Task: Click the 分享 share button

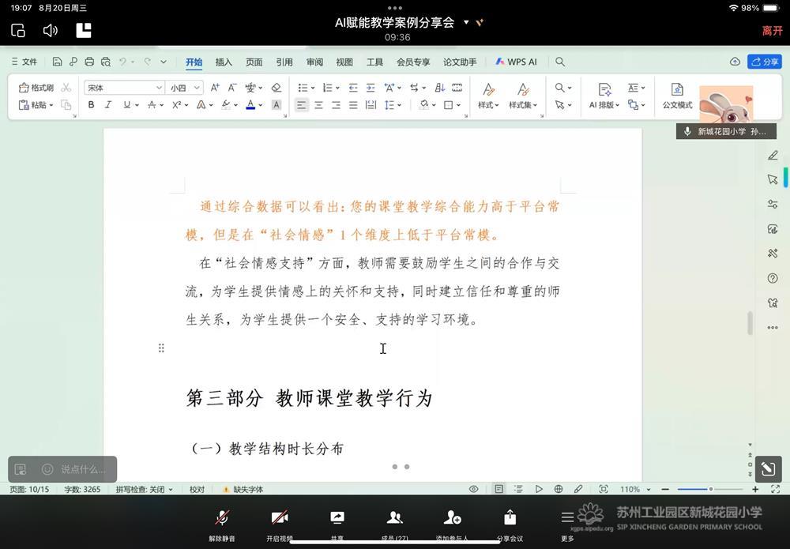Action: coord(765,62)
